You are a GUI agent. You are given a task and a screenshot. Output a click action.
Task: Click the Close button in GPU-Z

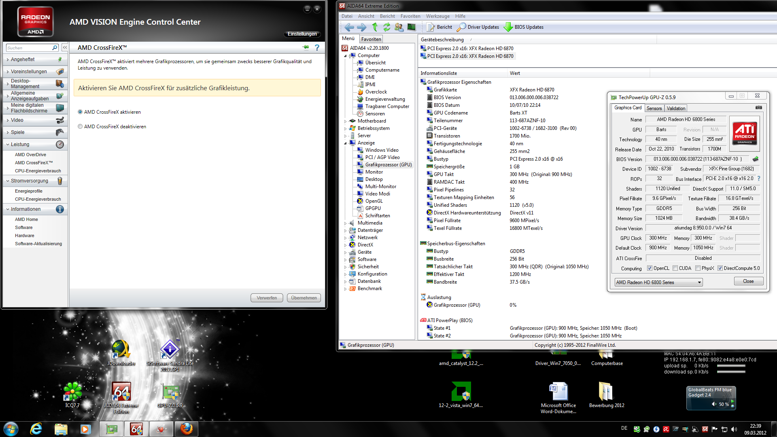[748, 281]
